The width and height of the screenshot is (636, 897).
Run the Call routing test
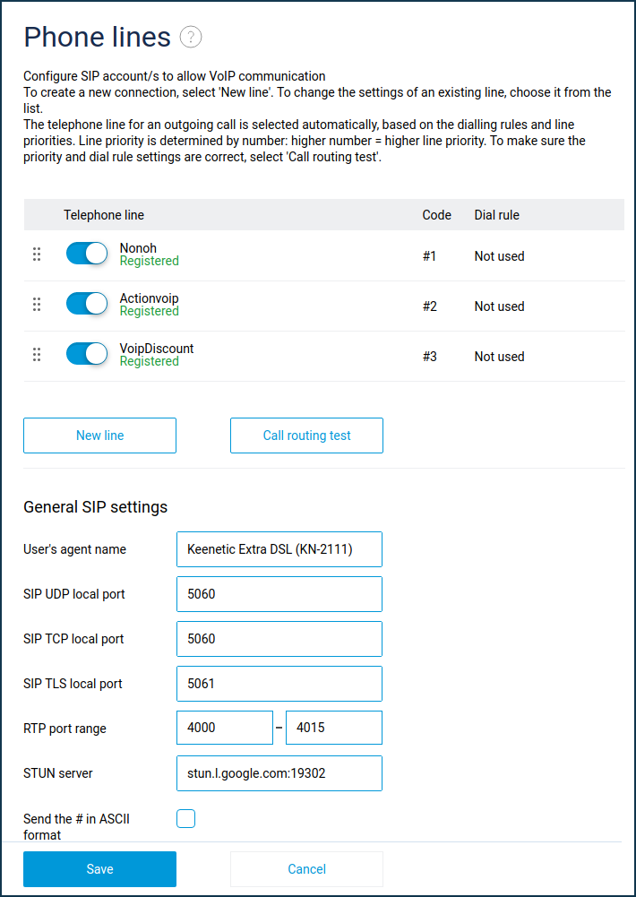tap(306, 436)
